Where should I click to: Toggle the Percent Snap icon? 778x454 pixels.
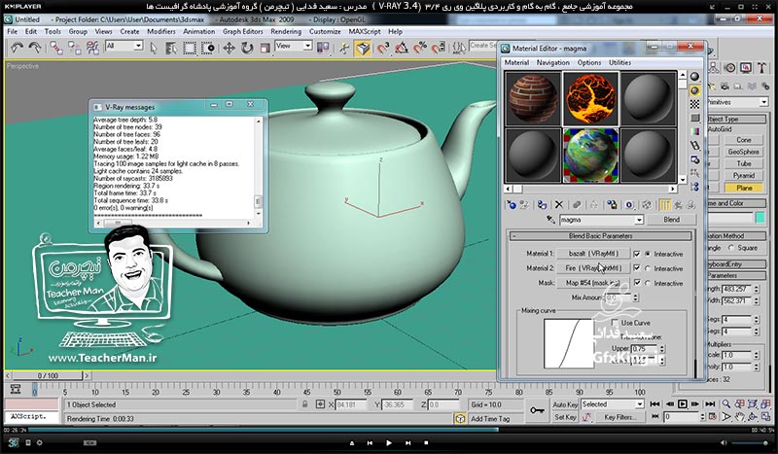420,48
